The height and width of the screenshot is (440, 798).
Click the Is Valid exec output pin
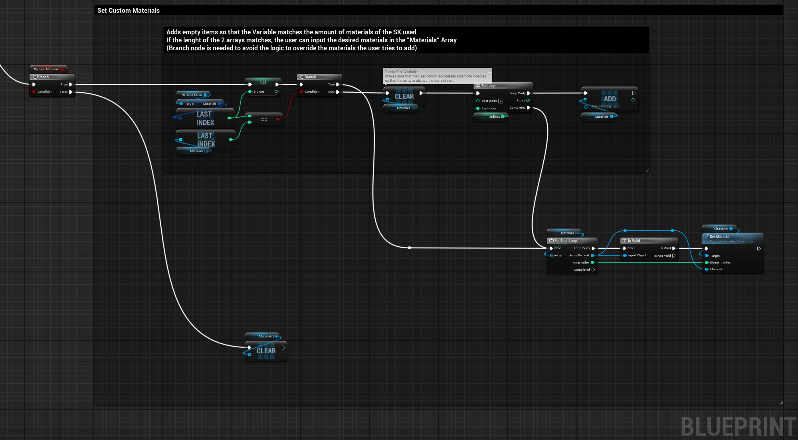click(674, 248)
